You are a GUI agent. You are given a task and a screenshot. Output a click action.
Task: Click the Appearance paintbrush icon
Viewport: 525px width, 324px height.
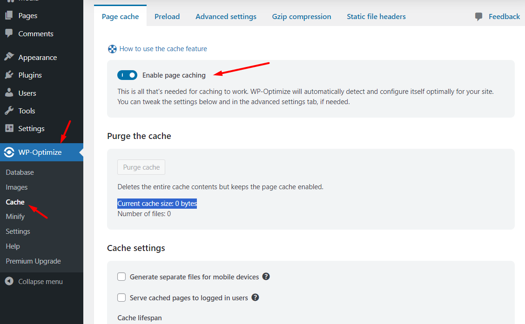(9, 57)
